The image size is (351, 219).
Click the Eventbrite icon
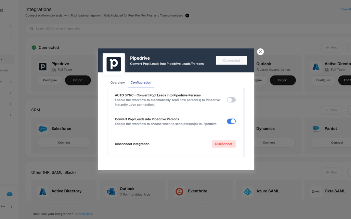click(x=179, y=191)
